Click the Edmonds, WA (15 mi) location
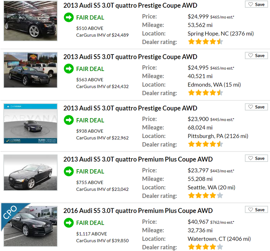This screenshot has width=270, height=251. click(214, 85)
